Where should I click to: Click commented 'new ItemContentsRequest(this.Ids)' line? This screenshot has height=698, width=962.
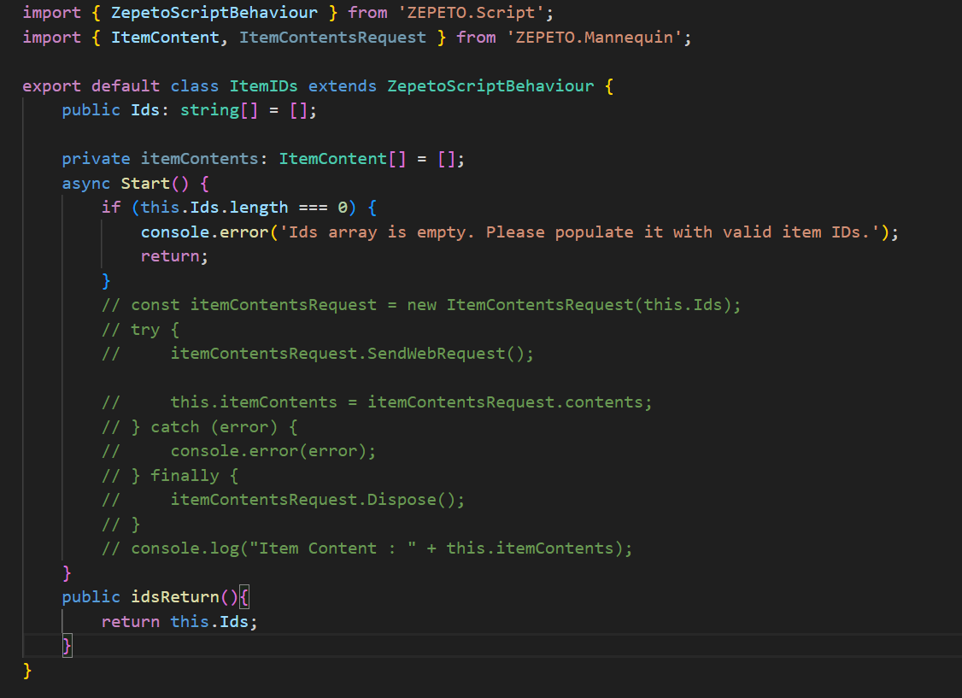(421, 305)
